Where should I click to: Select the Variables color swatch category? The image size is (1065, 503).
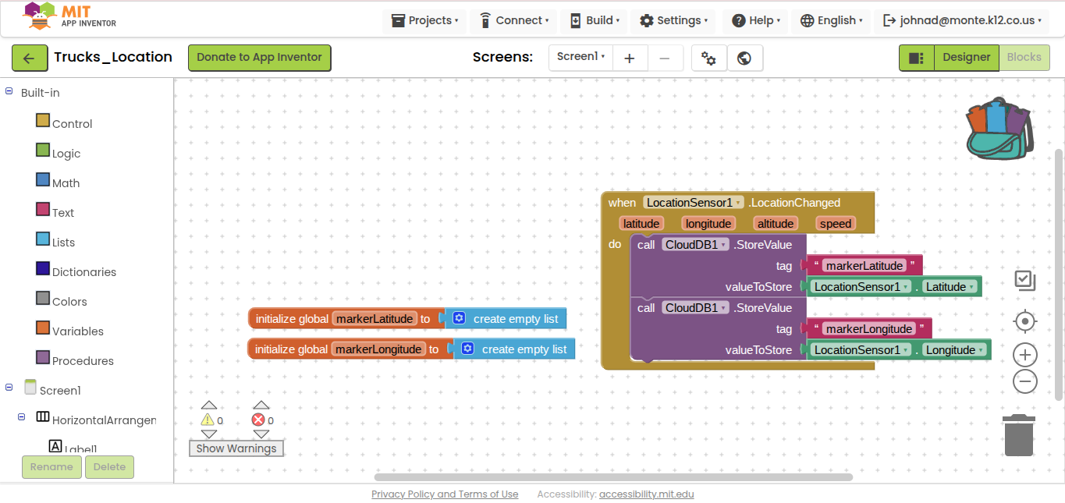(x=43, y=331)
